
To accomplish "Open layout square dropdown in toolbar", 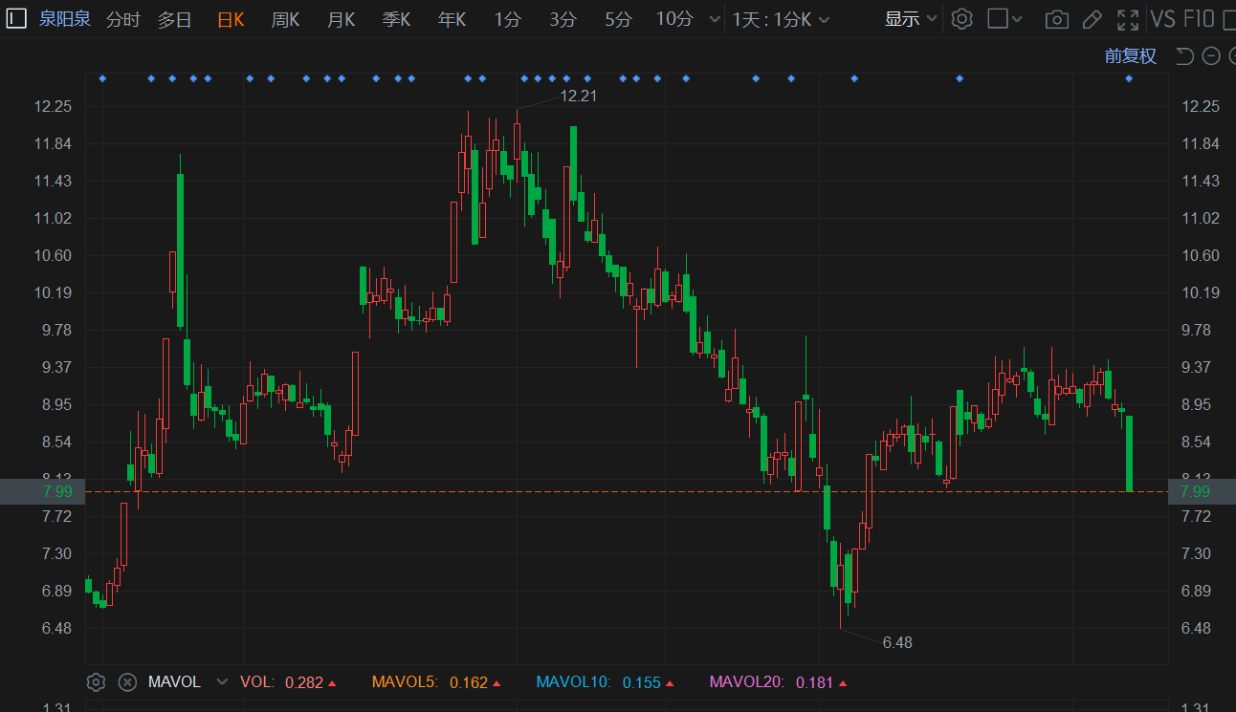I will click(x=1004, y=19).
